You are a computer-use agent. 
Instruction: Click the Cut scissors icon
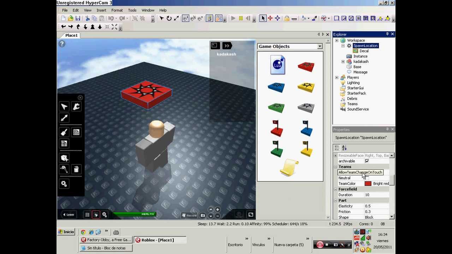(x=87, y=18)
